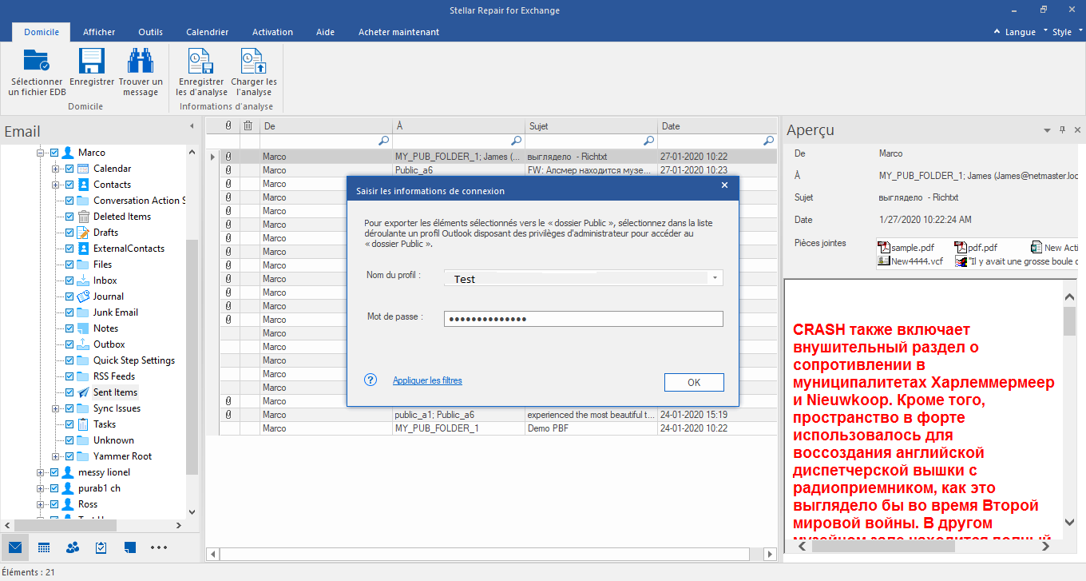The width and height of the screenshot is (1086, 581).
Task: Expand the Calendar folder node
Action: click(55, 169)
